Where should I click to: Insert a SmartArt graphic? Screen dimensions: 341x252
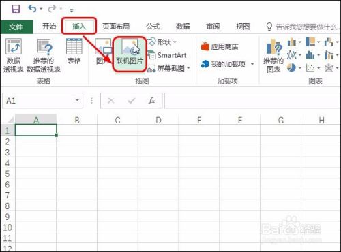[167, 55]
